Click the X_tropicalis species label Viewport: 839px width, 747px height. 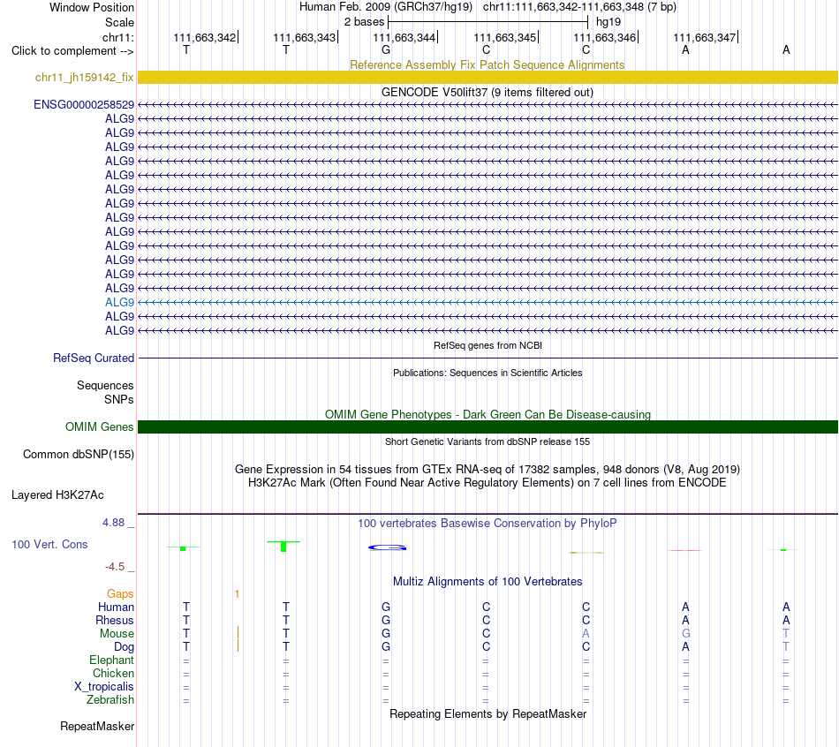104,687
